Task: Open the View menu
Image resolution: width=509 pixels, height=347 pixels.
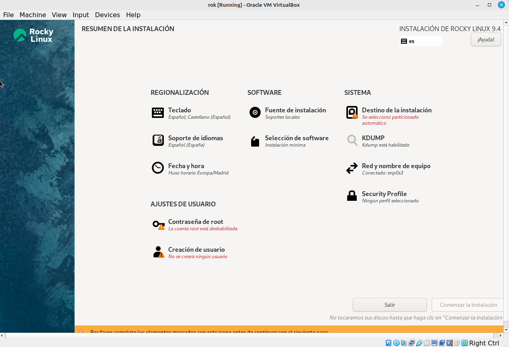Action: pos(59,15)
